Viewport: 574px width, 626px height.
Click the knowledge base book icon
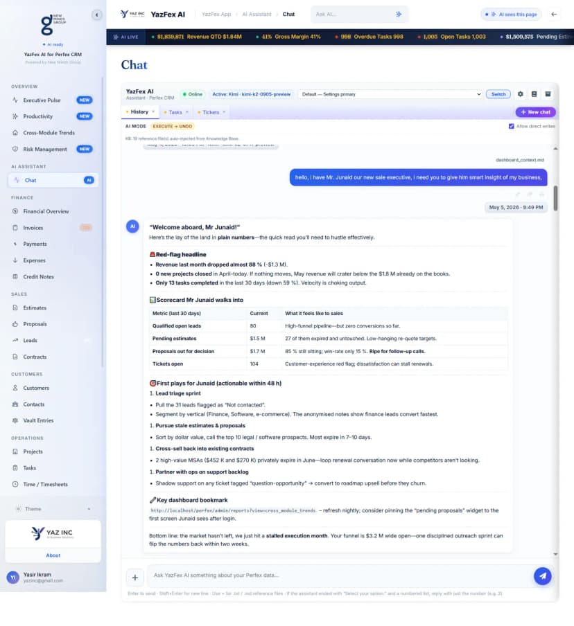534,94
